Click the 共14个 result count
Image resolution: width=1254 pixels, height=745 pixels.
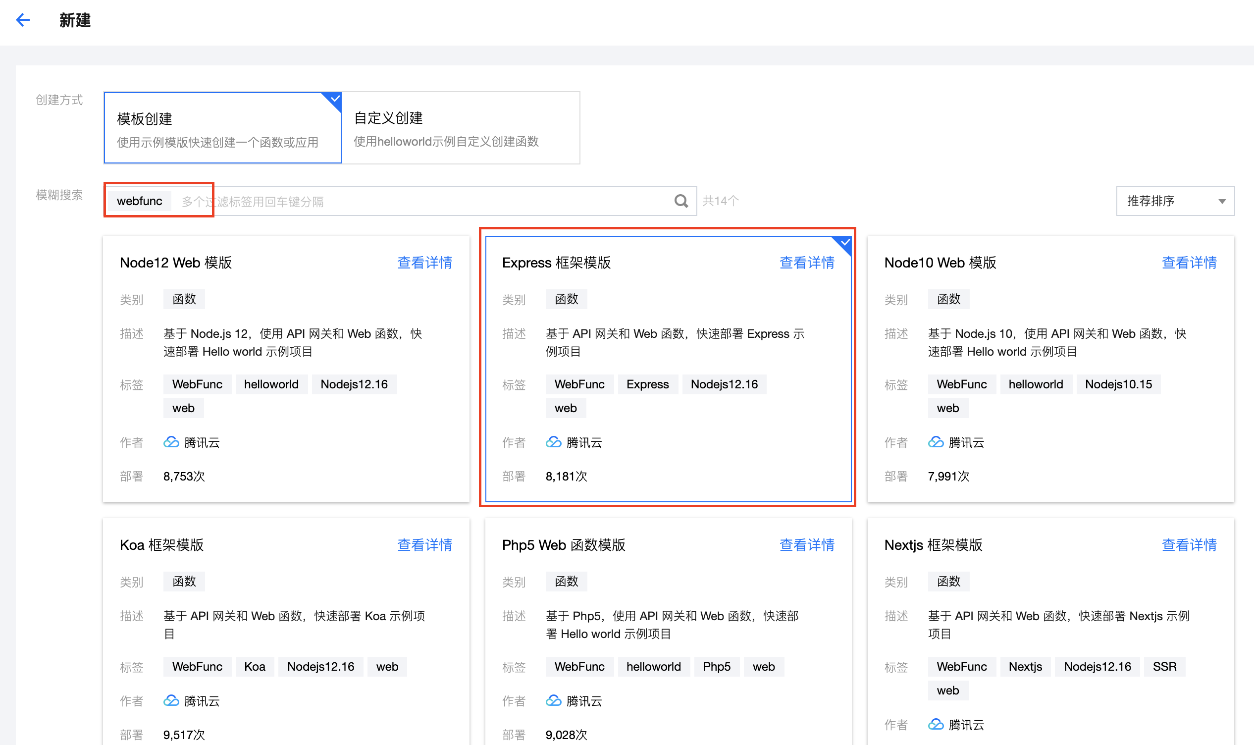tap(720, 201)
